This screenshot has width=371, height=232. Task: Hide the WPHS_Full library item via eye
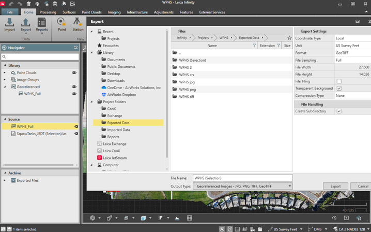[x=74, y=94]
